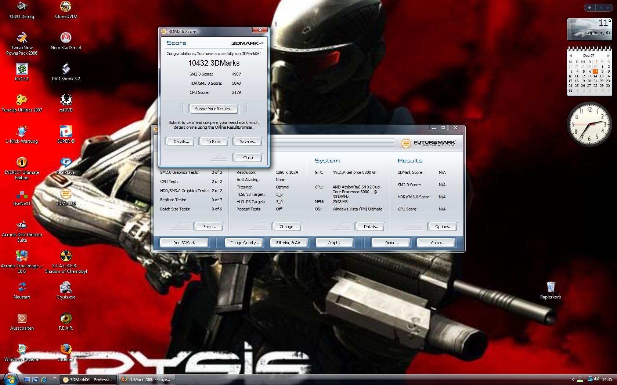Maximize the 3DMark06 main window
This screenshot has width=617, height=385.
[x=443, y=128]
